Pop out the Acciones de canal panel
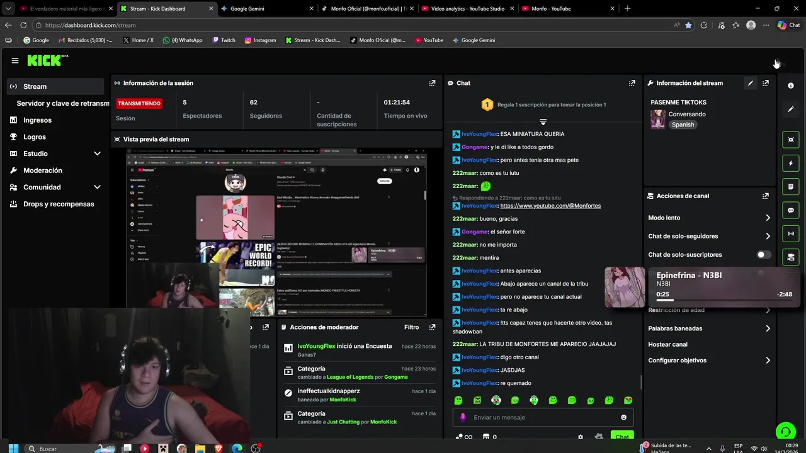The height and width of the screenshot is (453, 806). pos(766,196)
